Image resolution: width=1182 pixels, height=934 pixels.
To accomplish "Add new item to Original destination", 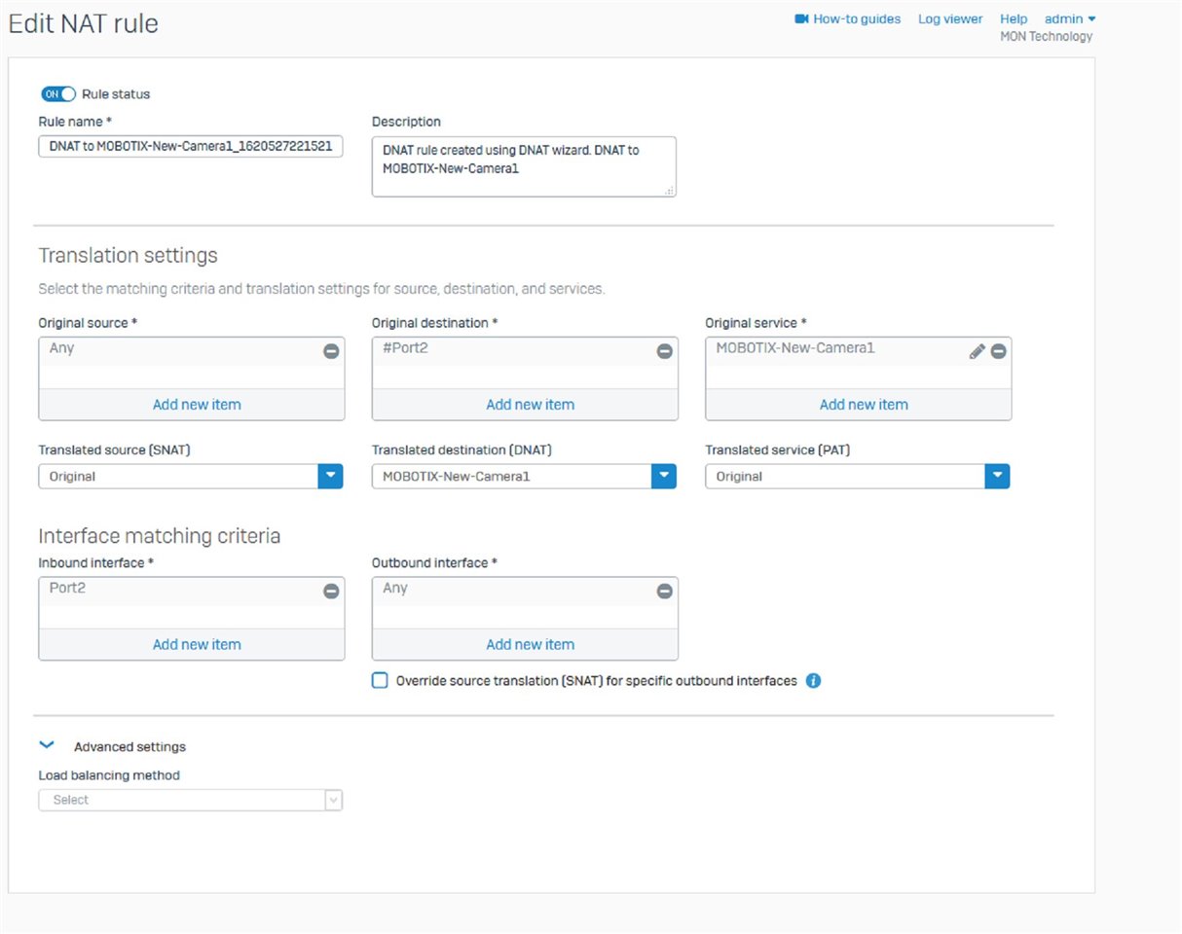I will (x=530, y=405).
